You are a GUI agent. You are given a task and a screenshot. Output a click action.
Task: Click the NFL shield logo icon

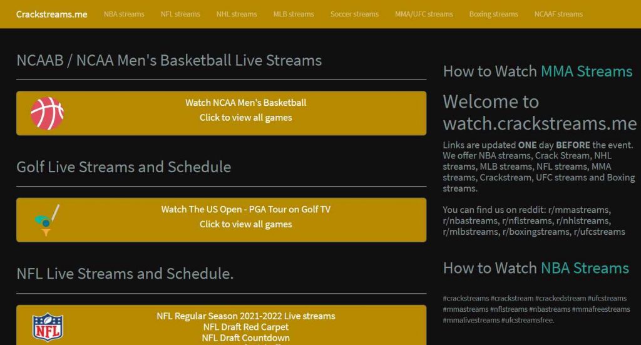[x=48, y=327]
